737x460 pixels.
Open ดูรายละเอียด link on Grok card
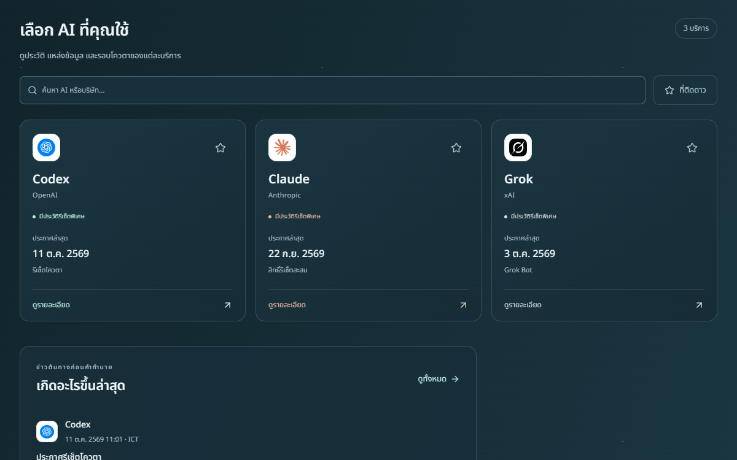coord(523,305)
